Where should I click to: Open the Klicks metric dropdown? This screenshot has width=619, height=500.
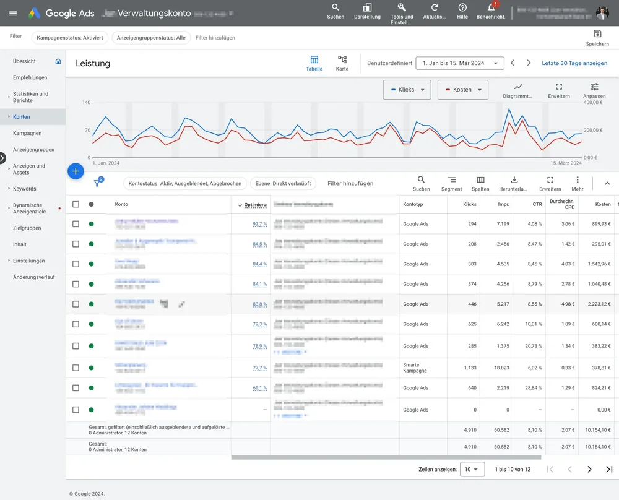[x=407, y=90]
